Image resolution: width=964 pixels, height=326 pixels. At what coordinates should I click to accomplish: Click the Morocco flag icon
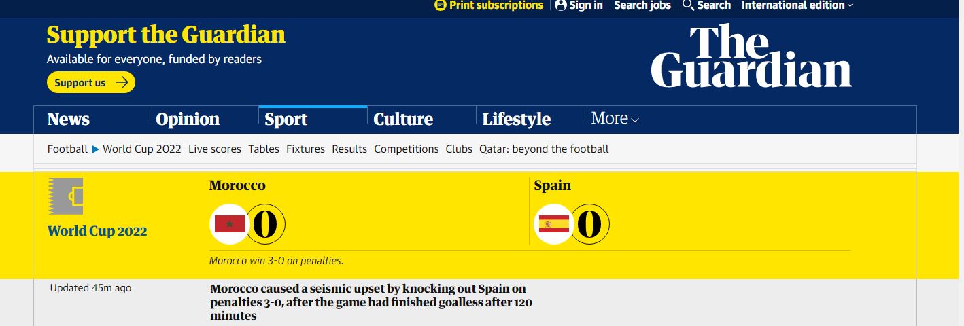230,224
